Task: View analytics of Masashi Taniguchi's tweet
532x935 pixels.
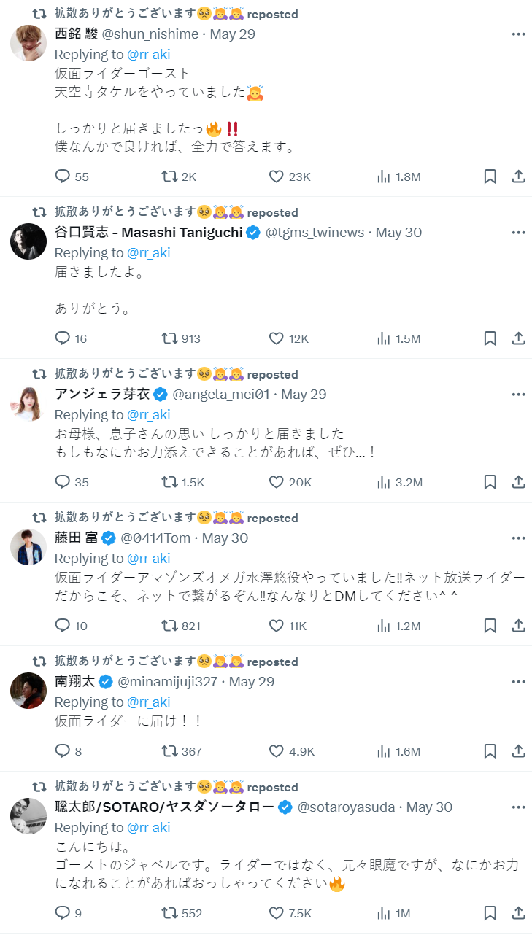Action: (383, 338)
